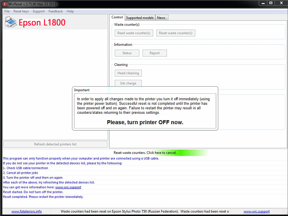This screenshot has width=288, height=216.
Task: Click the Ink charge button
Action: (x=128, y=83)
